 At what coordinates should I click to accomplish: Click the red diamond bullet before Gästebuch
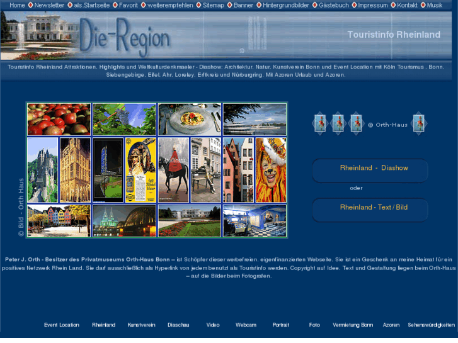coord(314,5)
